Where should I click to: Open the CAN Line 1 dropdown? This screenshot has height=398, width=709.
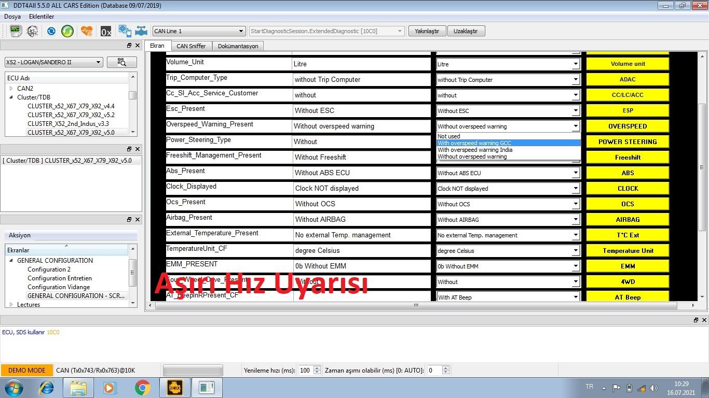198,31
